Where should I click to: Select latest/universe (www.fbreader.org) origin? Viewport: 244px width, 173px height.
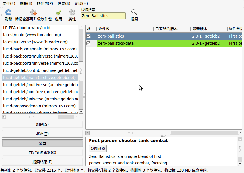[40, 42]
